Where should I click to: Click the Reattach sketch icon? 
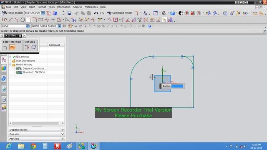pyautogui.click(x=55, y=13)
